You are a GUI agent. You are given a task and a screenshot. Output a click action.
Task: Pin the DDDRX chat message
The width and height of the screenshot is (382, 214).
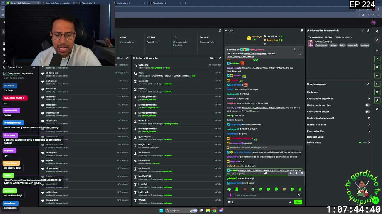coord(296,173)
